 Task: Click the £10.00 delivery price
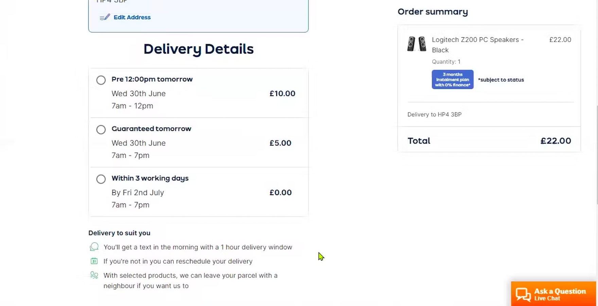tap(282, 94)
